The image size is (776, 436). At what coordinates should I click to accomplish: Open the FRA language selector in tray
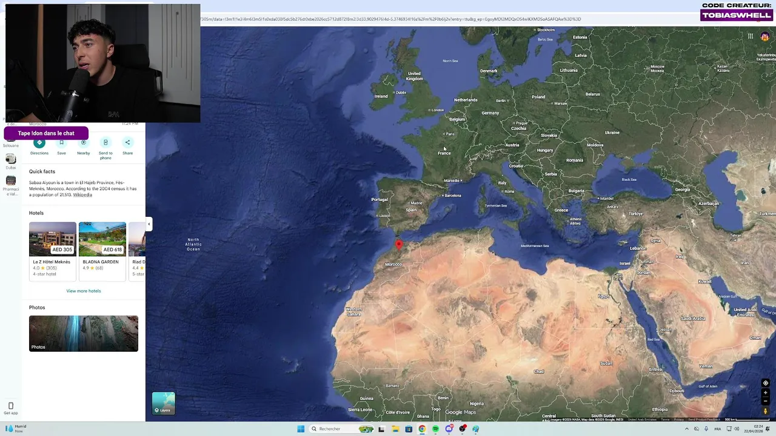coord(717,429)
